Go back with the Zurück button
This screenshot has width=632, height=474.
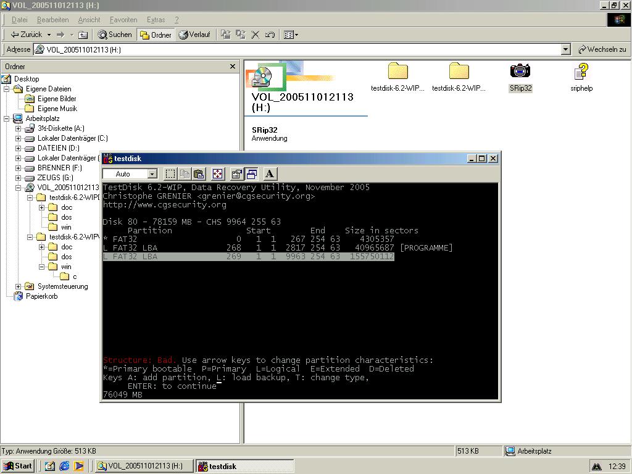(26, 35)
